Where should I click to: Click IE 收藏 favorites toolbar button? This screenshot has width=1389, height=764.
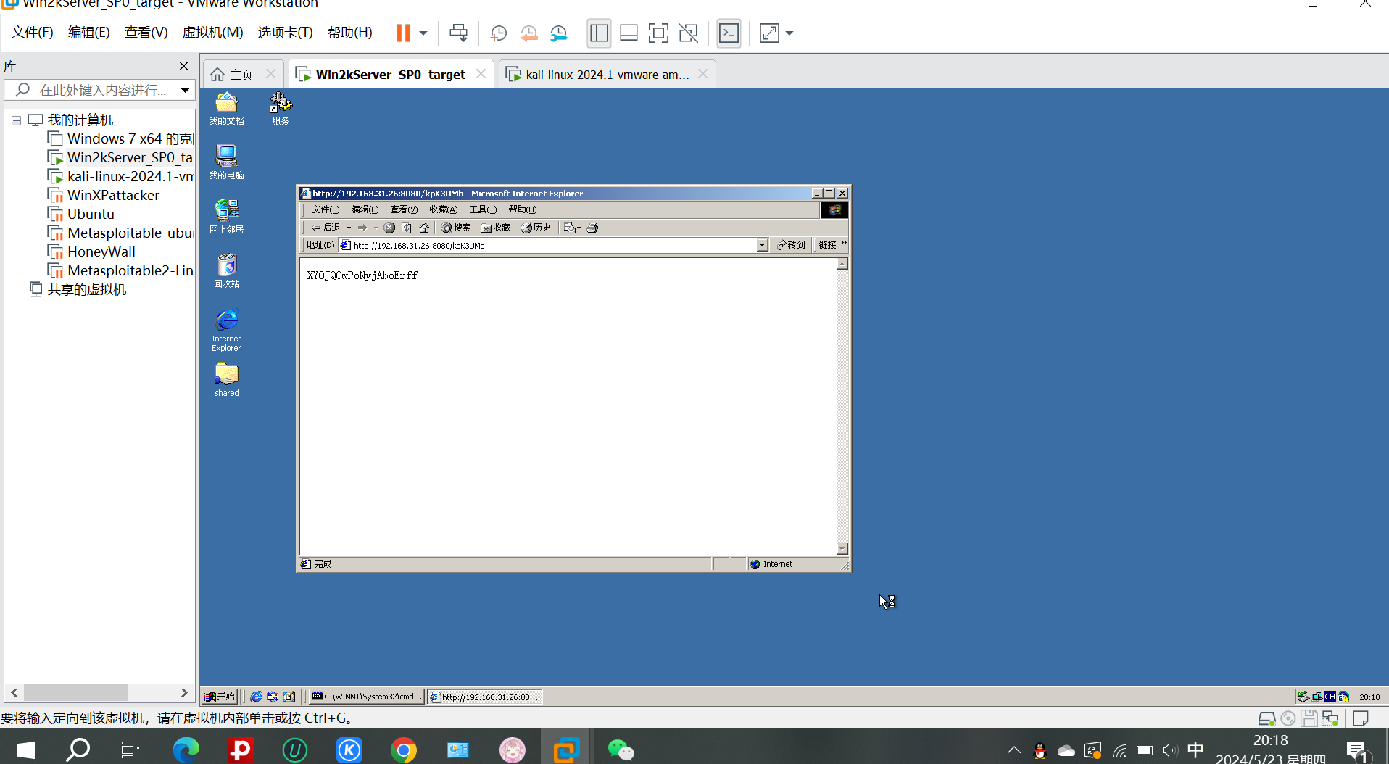coord(496,228)
